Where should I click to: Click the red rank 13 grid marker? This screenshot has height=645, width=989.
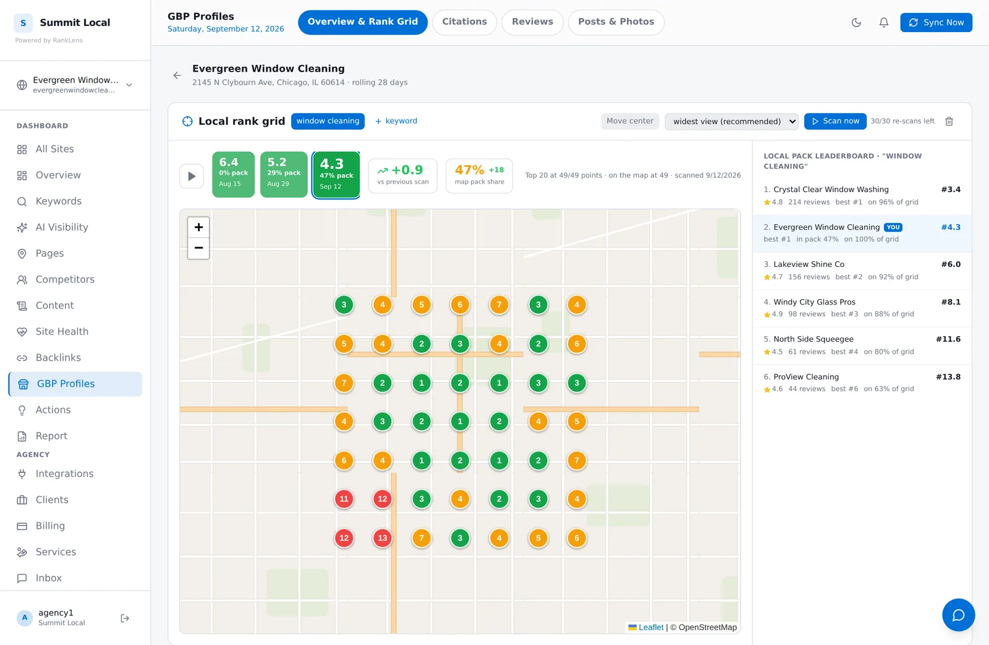[x=383, y=538]
